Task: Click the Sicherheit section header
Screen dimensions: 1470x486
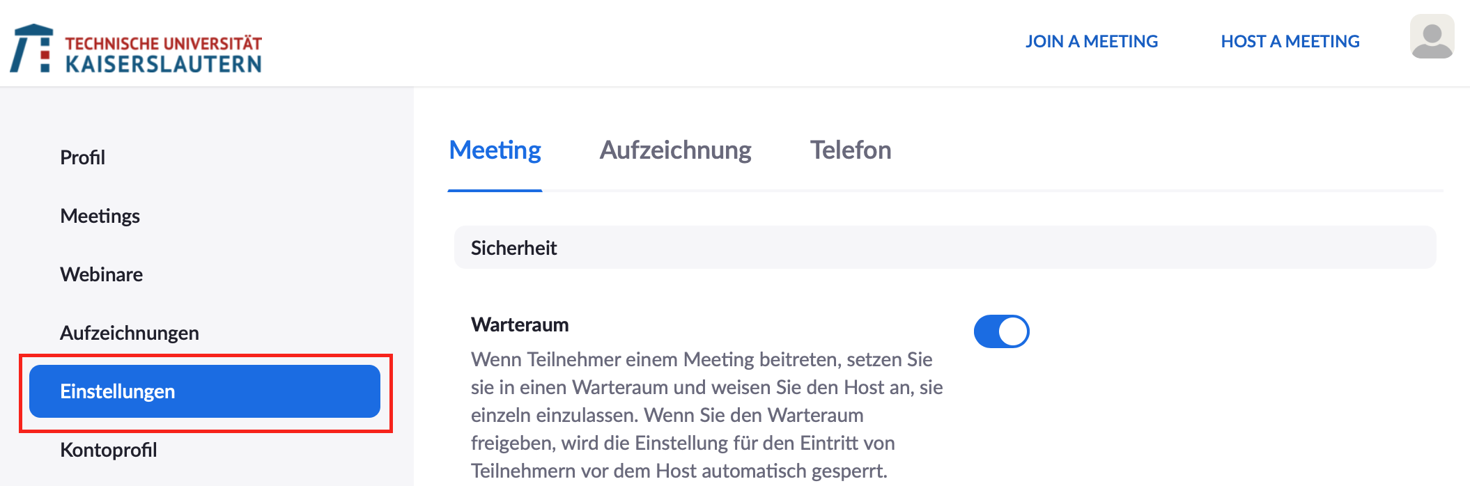Action: [513, 248]
